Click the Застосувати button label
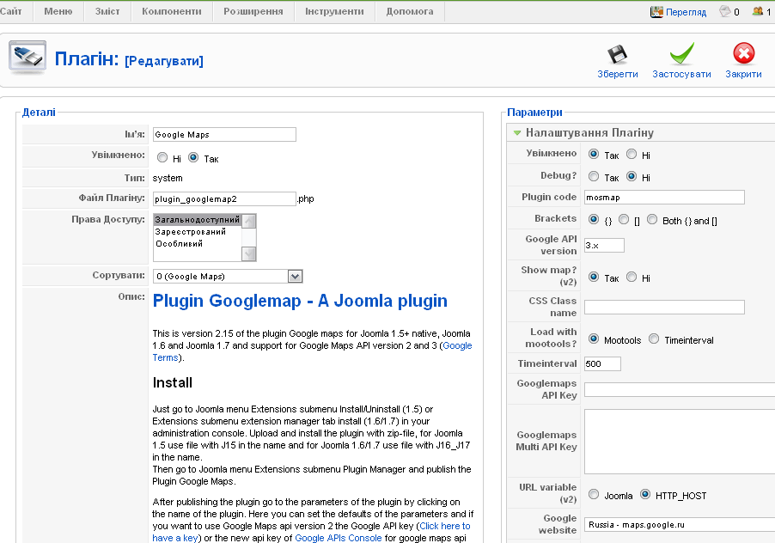Viewport: 775px width, 543px height. coord(681,74)
